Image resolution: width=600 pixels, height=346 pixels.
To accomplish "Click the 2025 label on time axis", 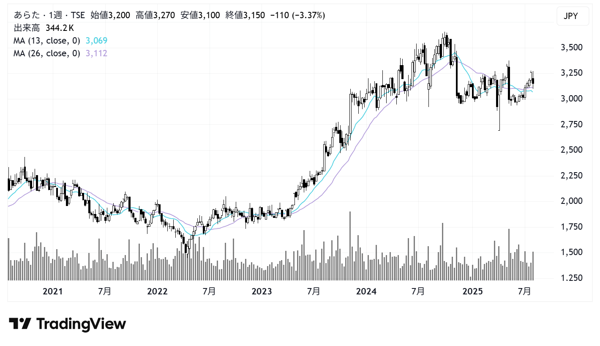I will [473, 291].
